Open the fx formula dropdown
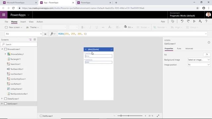The height and width of the screenshot is (119, 212). point(53,34)
